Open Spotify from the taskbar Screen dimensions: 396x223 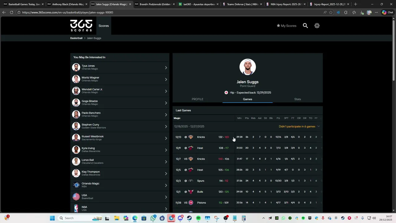(198, 218)
